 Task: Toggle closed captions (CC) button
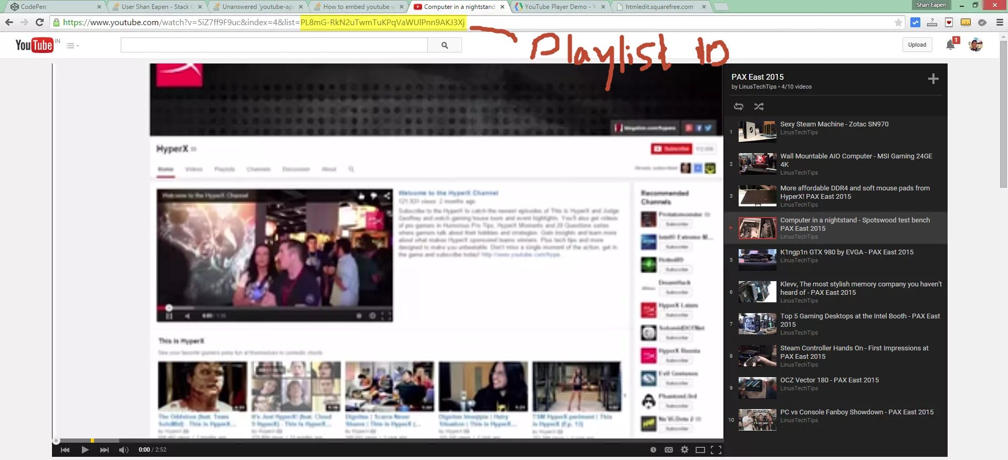[x=669, y=450]
